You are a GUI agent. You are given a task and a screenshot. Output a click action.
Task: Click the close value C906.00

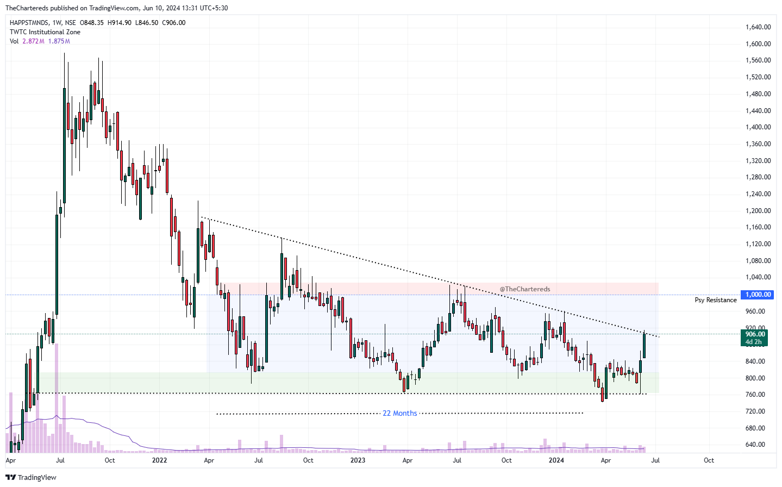174,23
